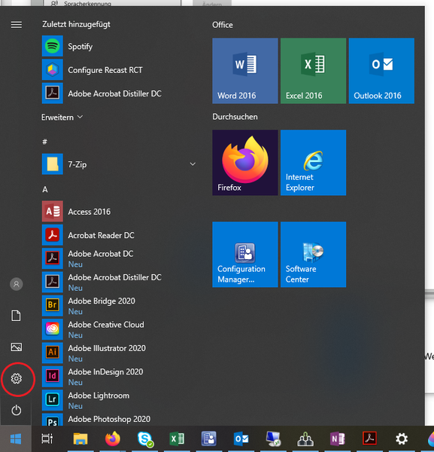Open the Software Center tile
Image resolution: width=434 pixels, height=452 pixels.
click(x=313, y=255)
